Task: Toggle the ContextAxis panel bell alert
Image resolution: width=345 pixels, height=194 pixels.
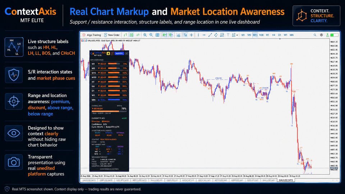Action: [x=108, y=54]
